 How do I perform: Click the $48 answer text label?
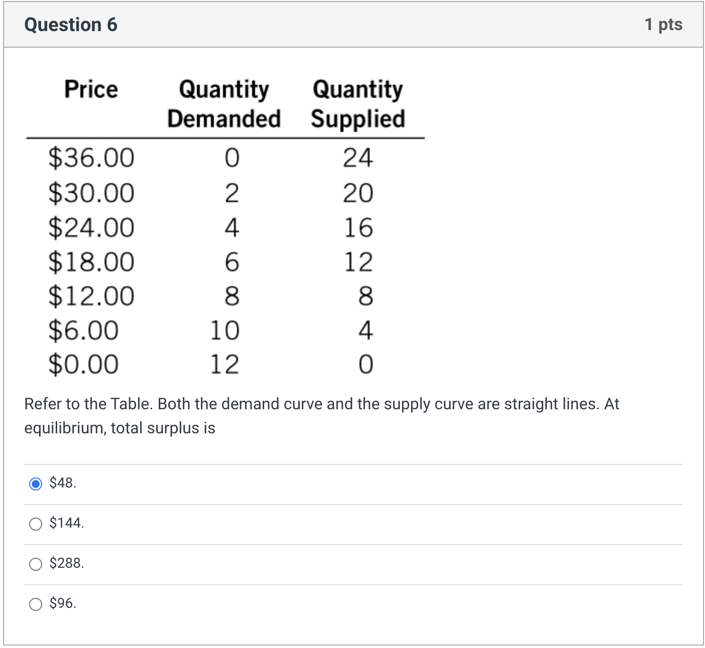tap(62, 483)
